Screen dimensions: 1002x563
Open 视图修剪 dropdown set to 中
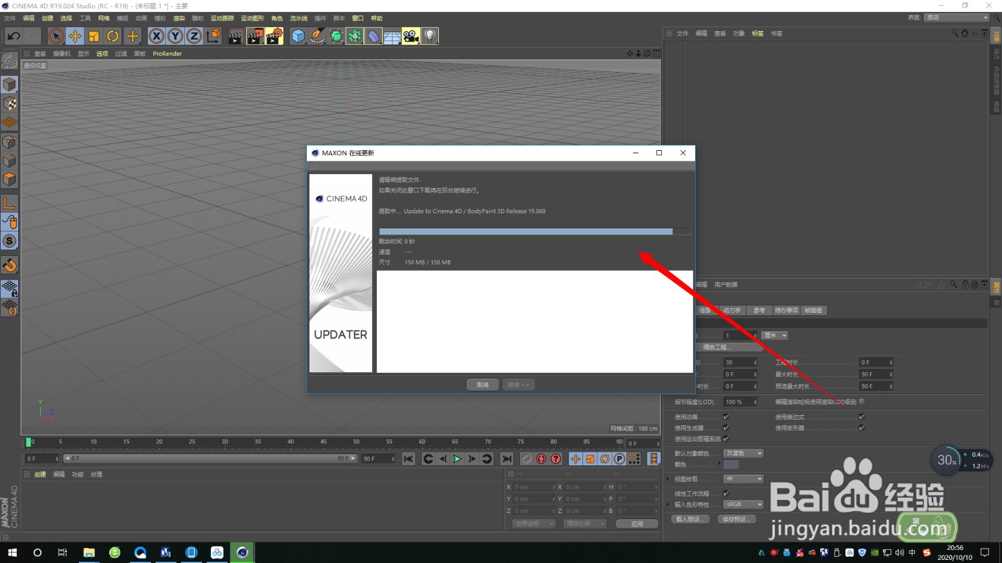743,479
